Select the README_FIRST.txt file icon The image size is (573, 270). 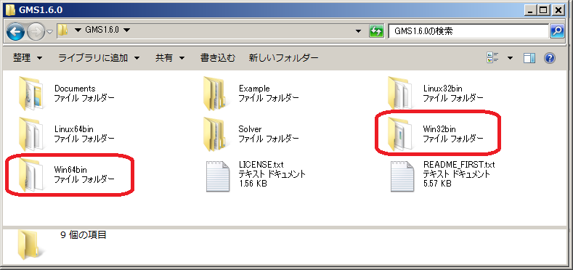[402, 176]
